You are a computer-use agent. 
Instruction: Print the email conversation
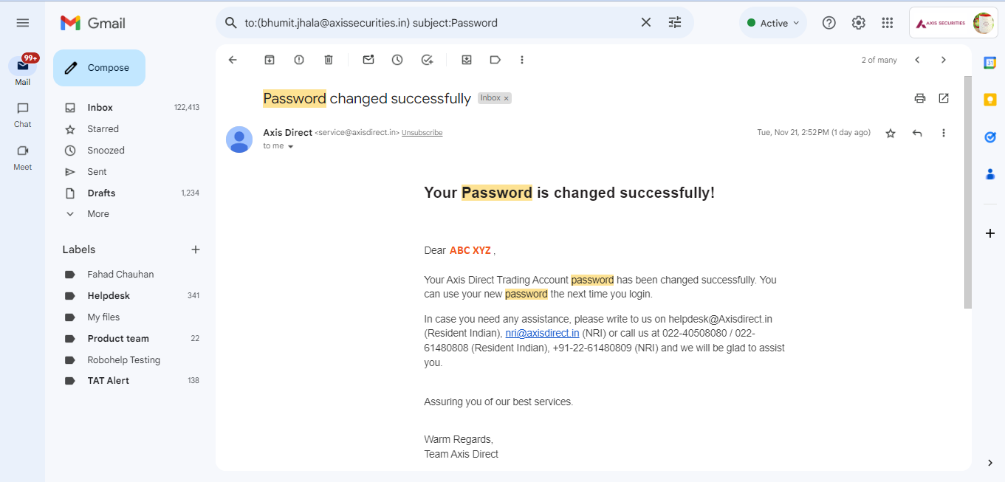[x=920, y=98]
